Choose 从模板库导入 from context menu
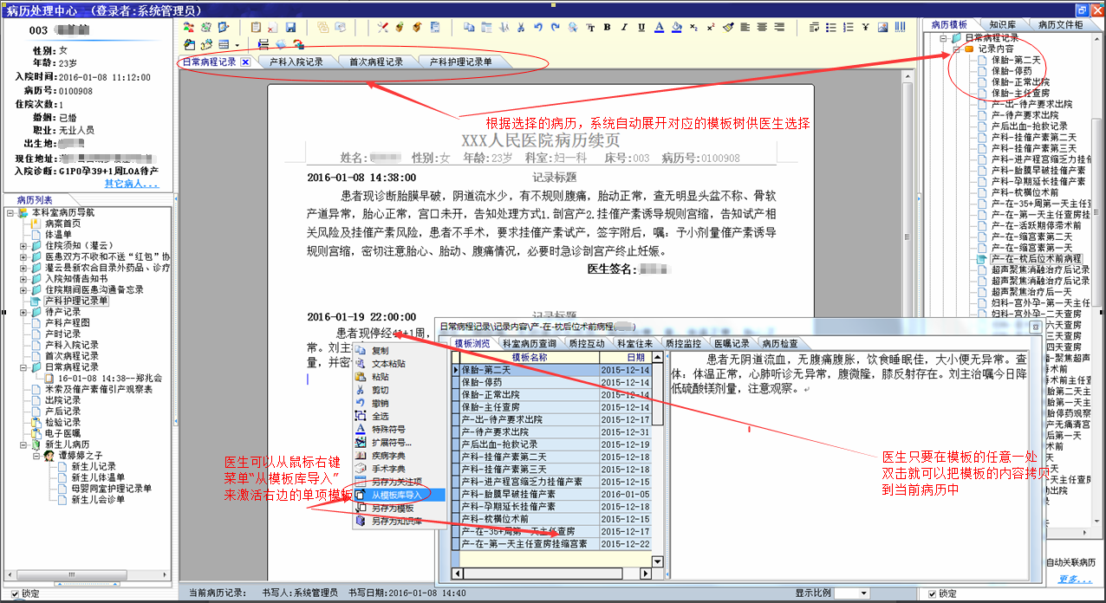This screenshot has height=603, width=1106. tap(397, 496)
